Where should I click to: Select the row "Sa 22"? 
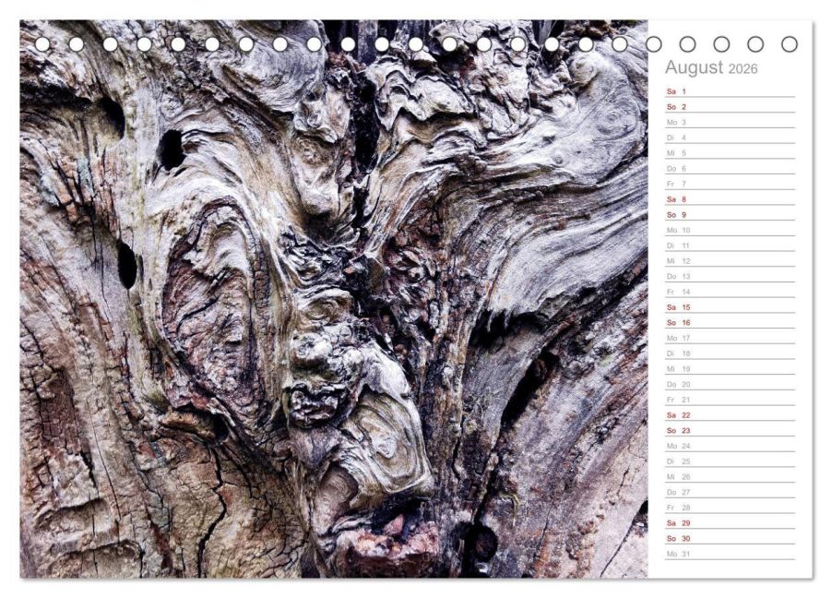click(731, 414)
